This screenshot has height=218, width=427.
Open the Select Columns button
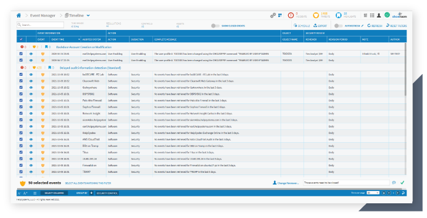[54, 193]
